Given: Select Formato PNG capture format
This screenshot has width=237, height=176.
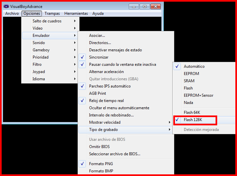Looking at the screenshot, I should [126, 163].
